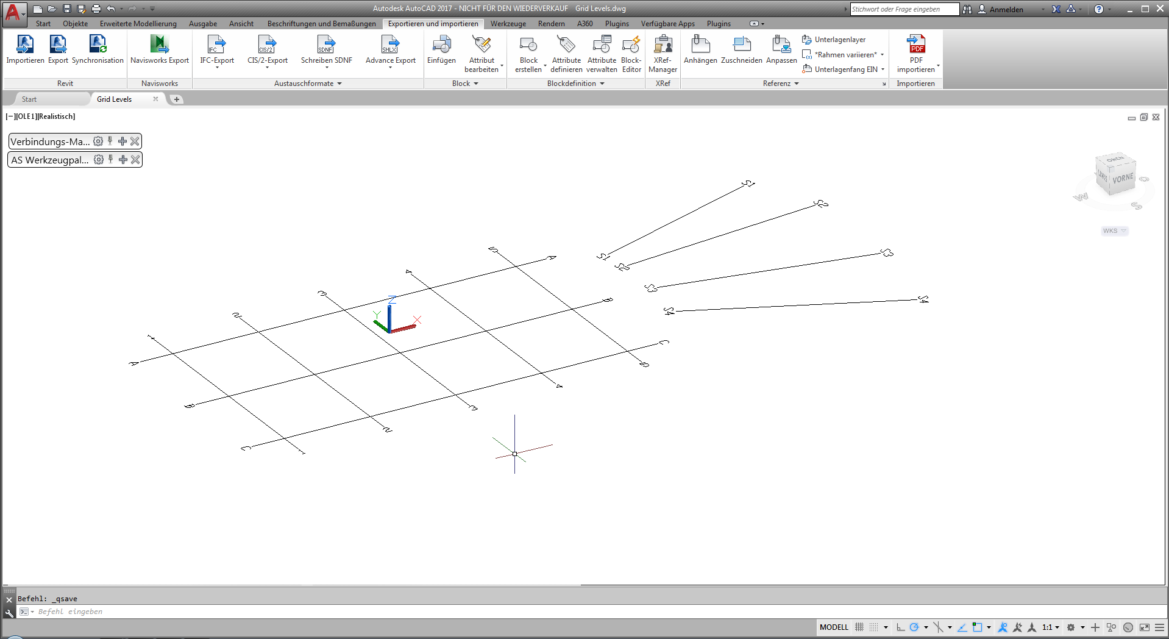Click PDF importieren icon
The width and height of the screenshot is (1169, 639).
point(916,44)
